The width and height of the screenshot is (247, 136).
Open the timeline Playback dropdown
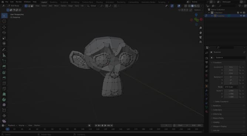coord(12,125)
